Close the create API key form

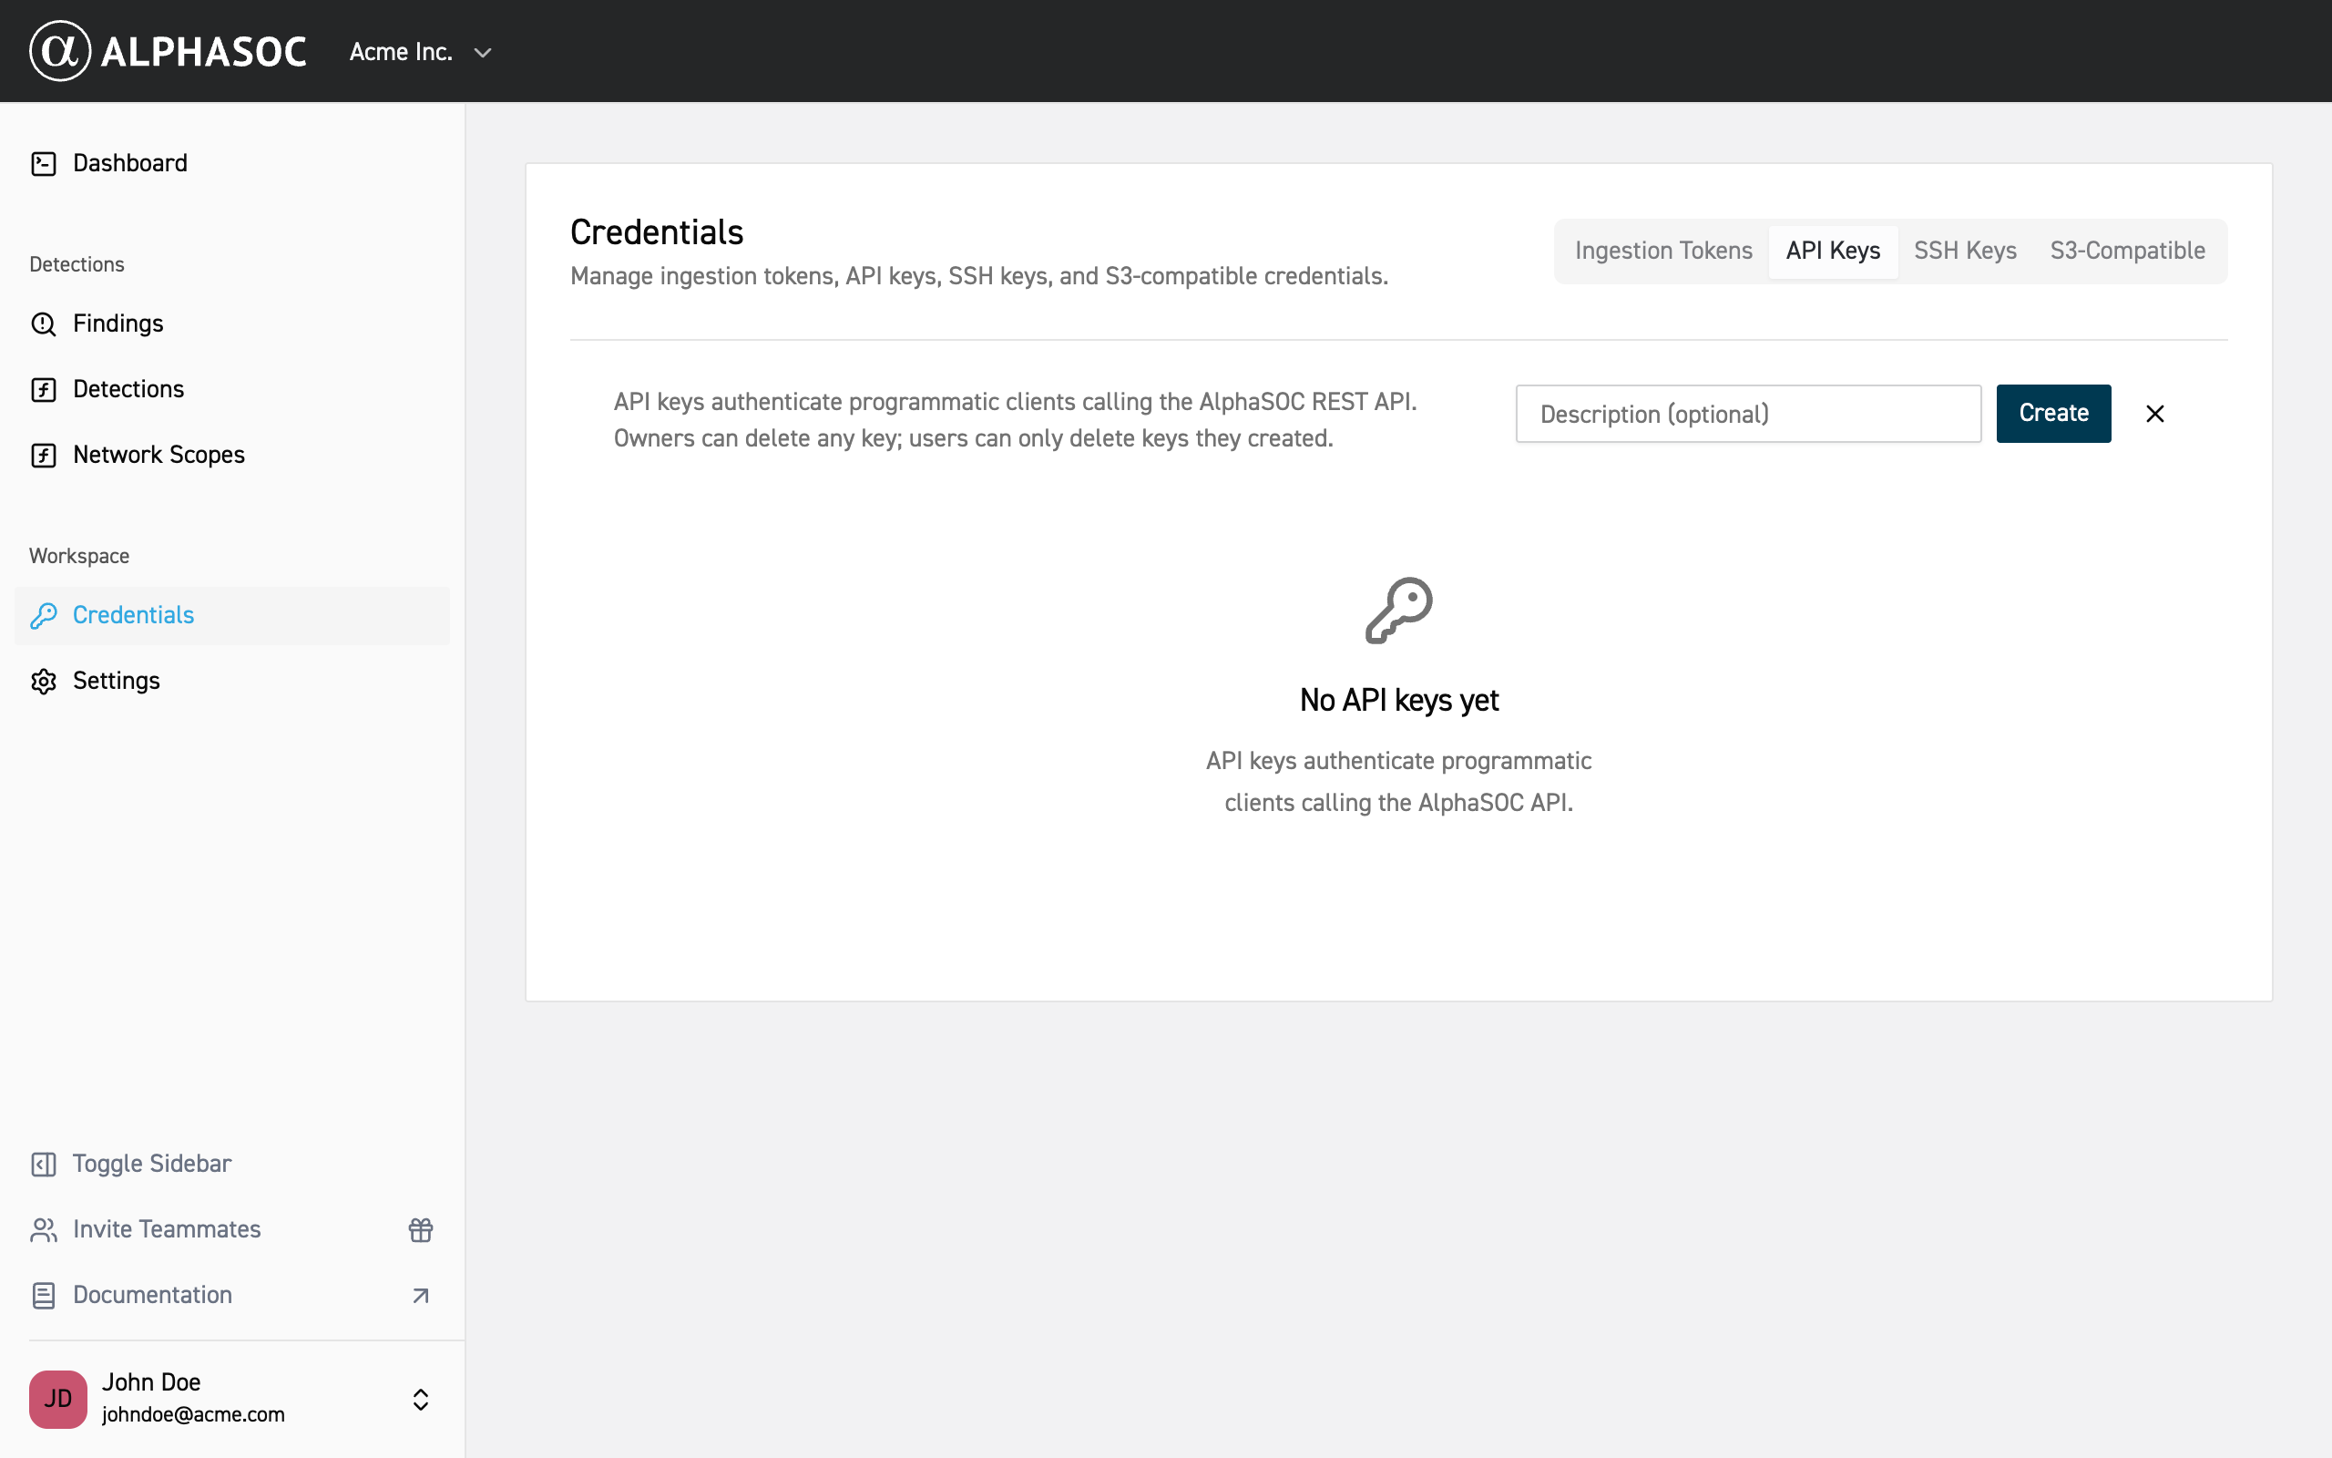coord(2155,414)
